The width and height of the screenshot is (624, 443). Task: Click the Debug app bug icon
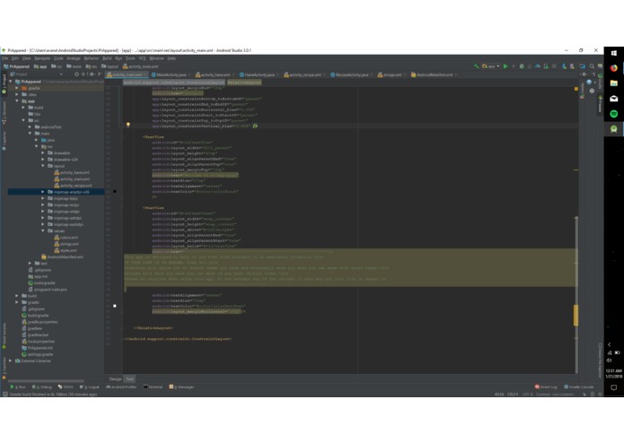[522, 66]
